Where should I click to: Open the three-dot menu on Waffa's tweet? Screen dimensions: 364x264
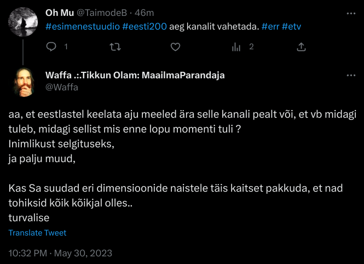(x=351, y=75)
